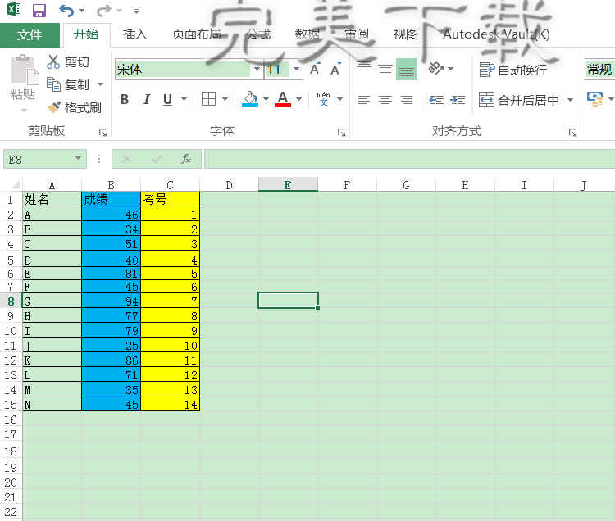Image resolution: width=615 pixels, height=521 pixels.
Task: Click the decrease font size icon
Action: (x=335, y=69)
